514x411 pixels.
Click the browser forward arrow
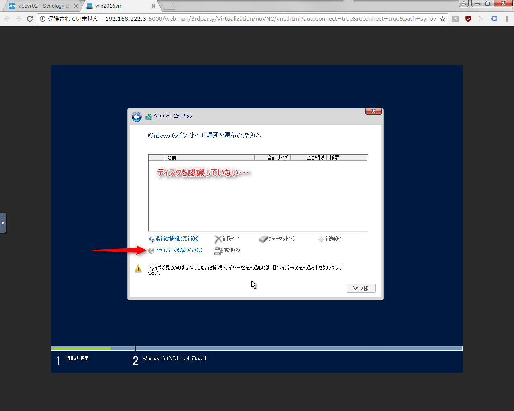coord(18,19)
